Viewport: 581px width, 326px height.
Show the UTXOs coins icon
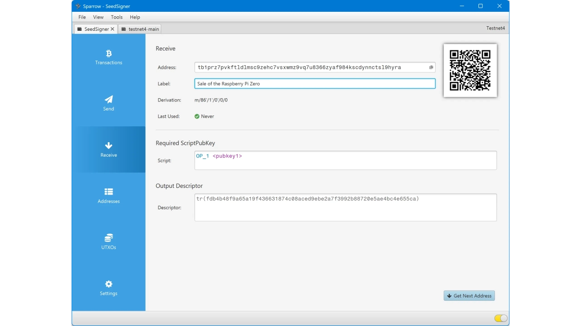pos(108,238)
